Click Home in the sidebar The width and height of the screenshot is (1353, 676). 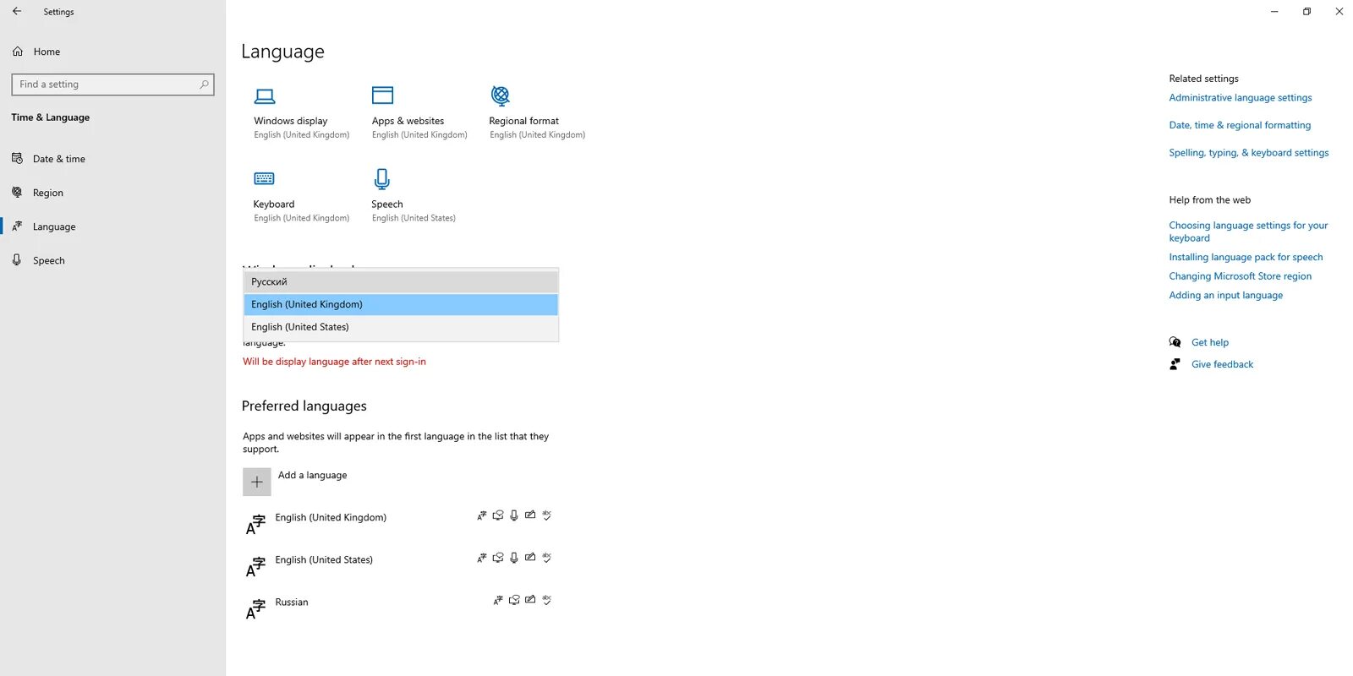pos(47,52)
